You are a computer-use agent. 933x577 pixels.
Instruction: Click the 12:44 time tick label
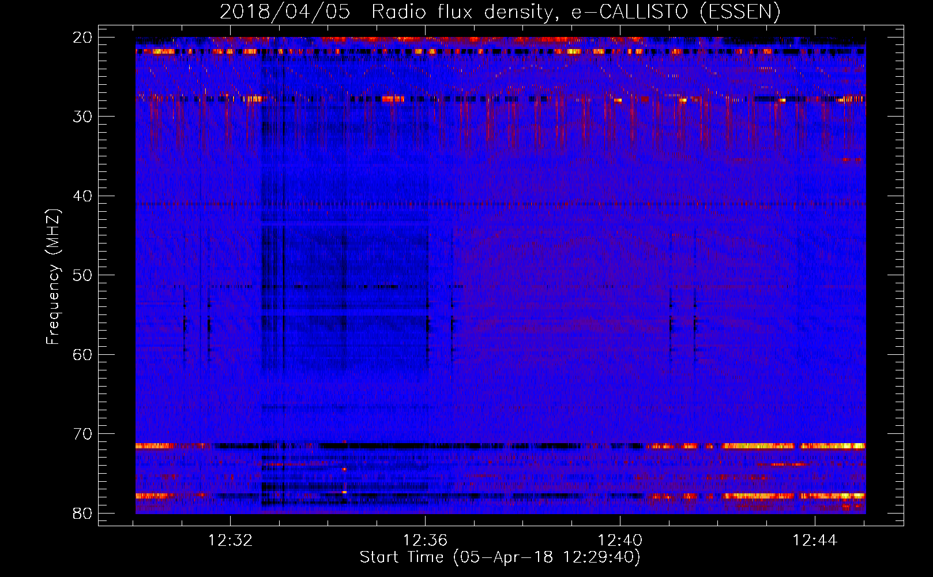815,541
